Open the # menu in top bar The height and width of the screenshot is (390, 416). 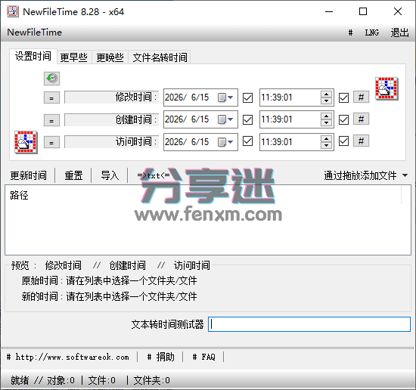(350, 32)
